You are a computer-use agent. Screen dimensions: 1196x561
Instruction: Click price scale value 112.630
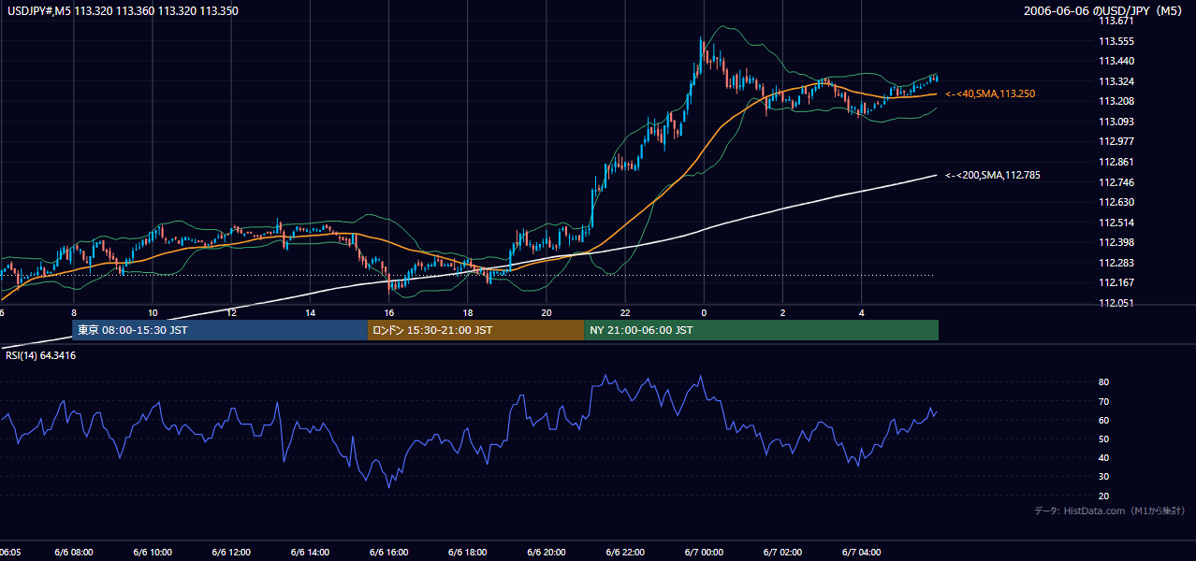click(1116, 202)
